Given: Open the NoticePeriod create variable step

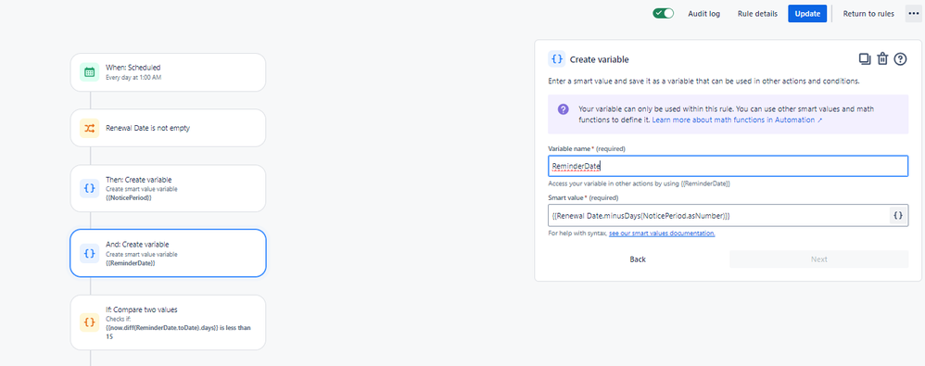Looking at the screenshot, I should click(x=168, y=188).
